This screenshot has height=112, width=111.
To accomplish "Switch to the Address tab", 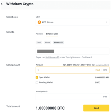I will (39, 34).
